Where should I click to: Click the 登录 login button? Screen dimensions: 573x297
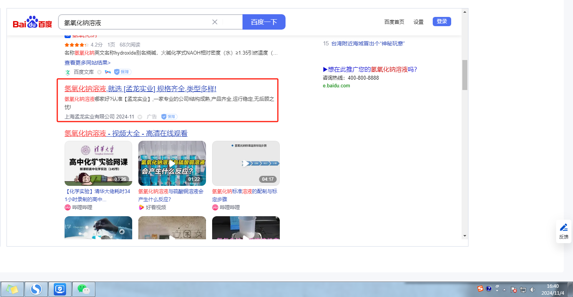pyautogui.click(x=442, y=22)
